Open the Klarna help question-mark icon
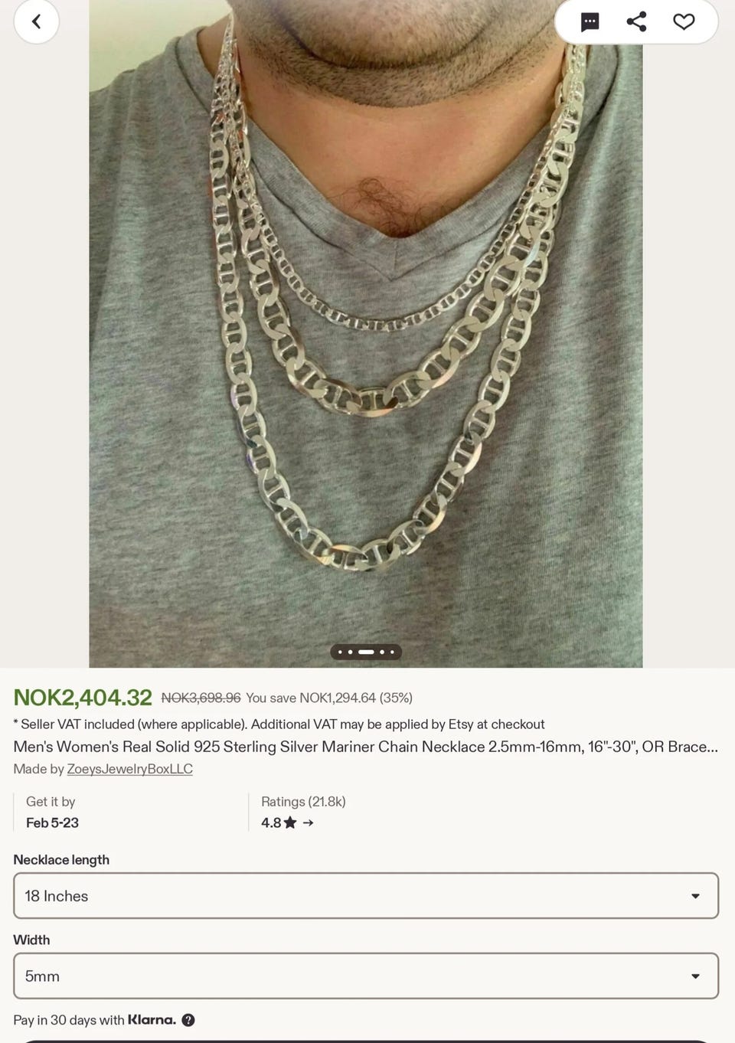Viewport: 735px width, 1043px height. 188,1020
